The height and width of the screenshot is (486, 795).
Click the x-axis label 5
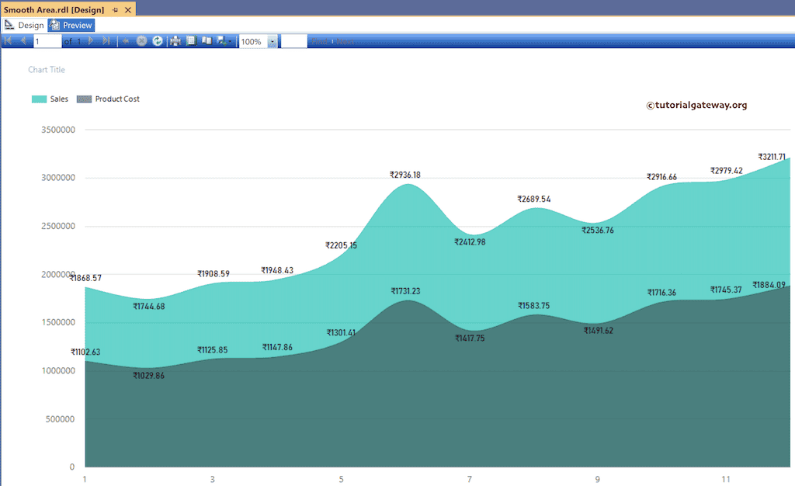tap(342, 479)
